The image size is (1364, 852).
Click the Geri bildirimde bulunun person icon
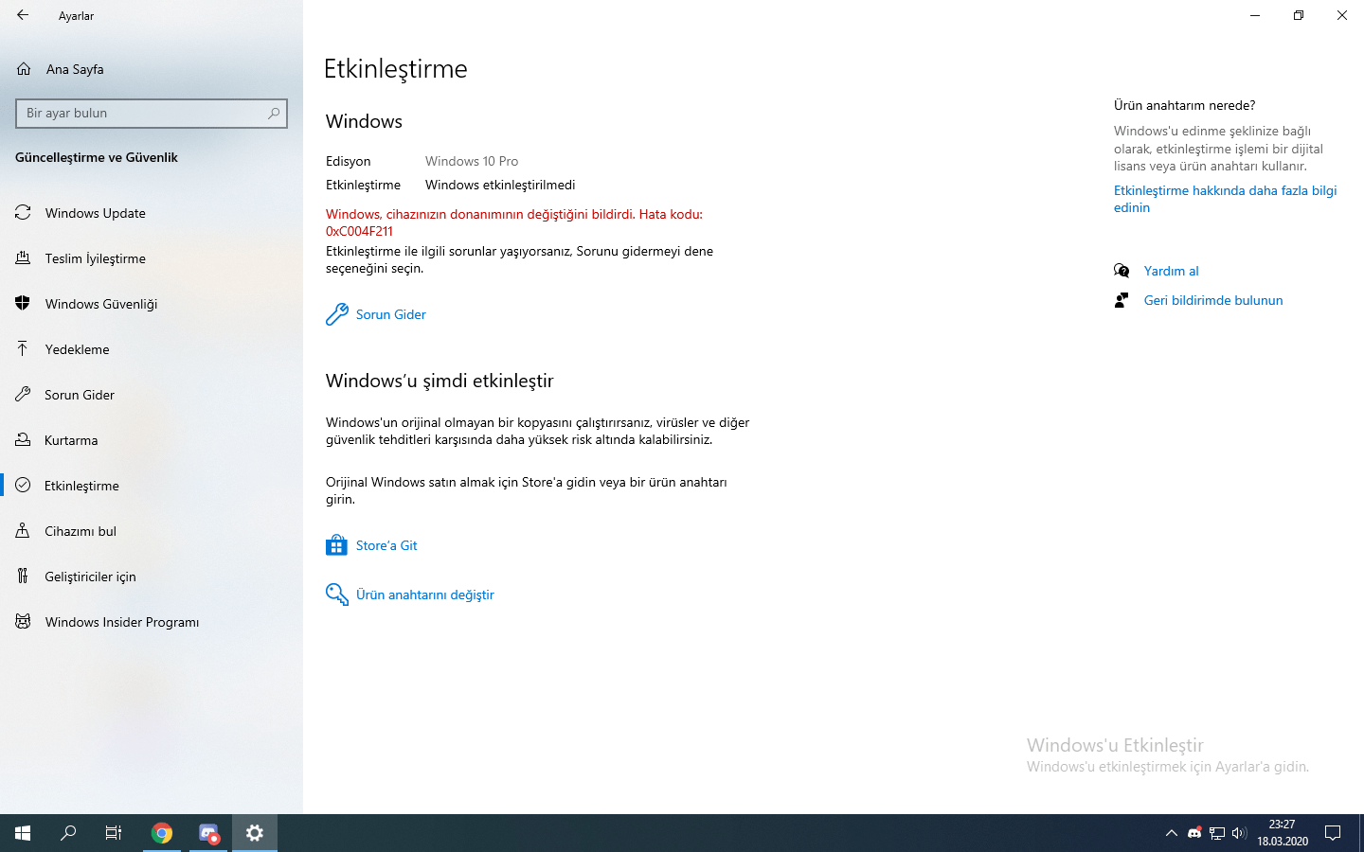click(x=1122, y=300)
